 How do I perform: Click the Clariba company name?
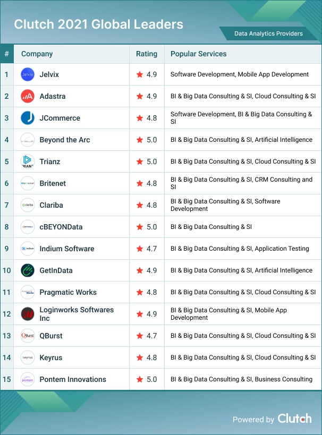(x=51, y=205)
